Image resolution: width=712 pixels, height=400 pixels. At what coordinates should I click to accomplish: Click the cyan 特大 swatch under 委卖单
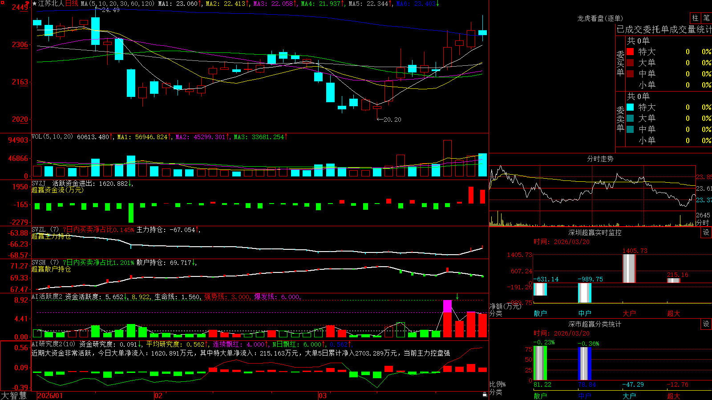tap(630, 107)
